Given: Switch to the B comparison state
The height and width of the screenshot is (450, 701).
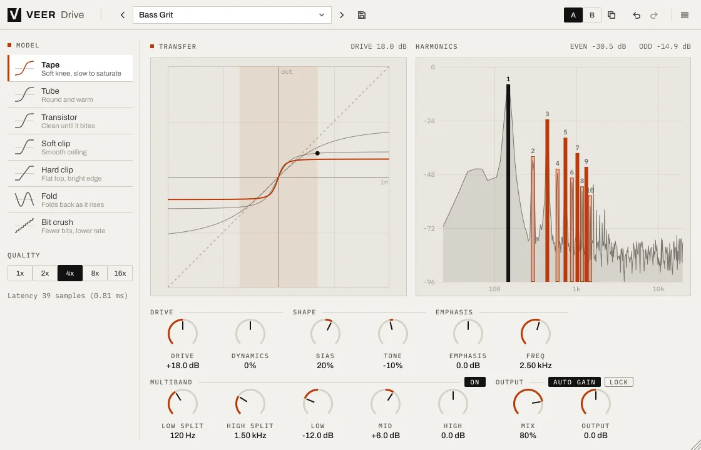Looking at the screenshot, I should coord(592,15).
